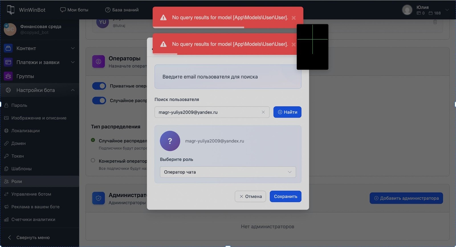456x247 pixels.
Task: Open the Оператор чата role dropdown
Action: pos(228,172)
